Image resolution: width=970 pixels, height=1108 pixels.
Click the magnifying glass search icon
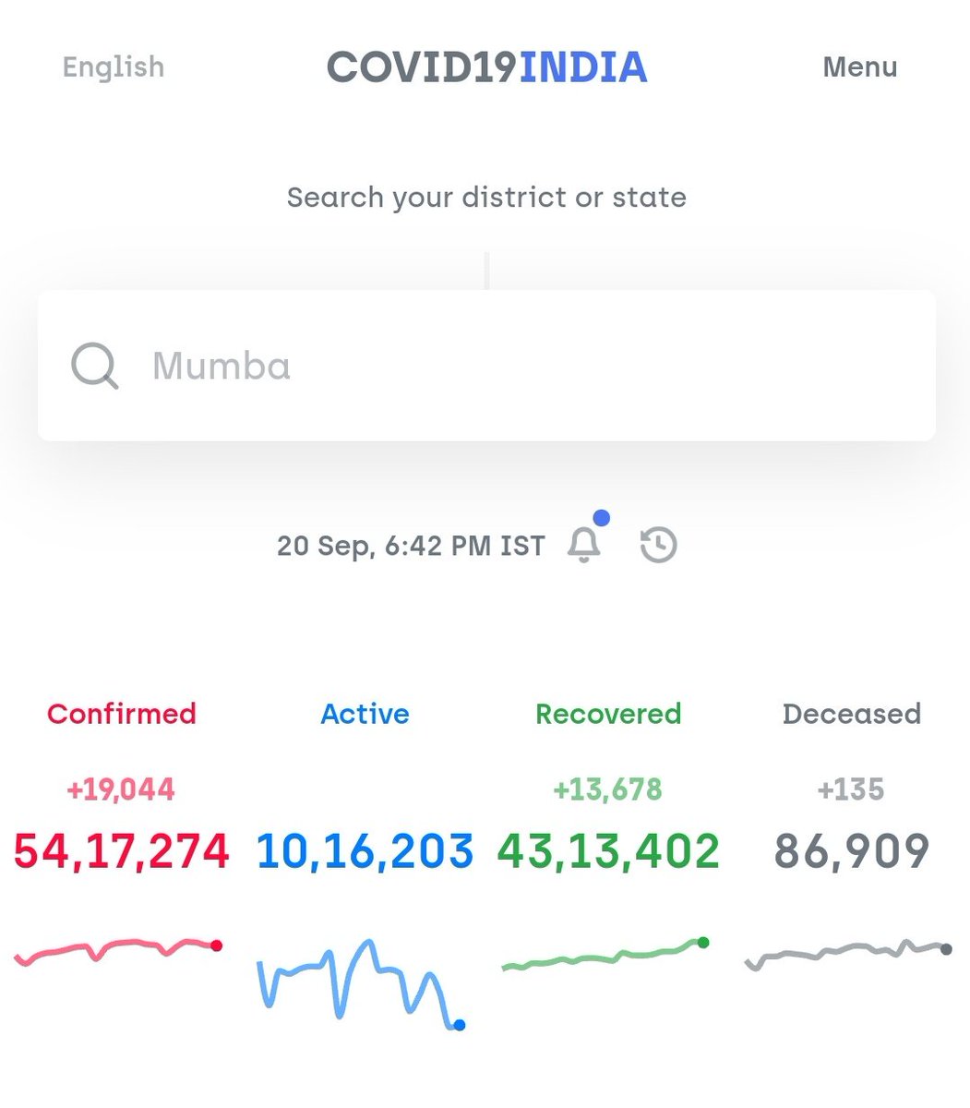coord(94,366)
